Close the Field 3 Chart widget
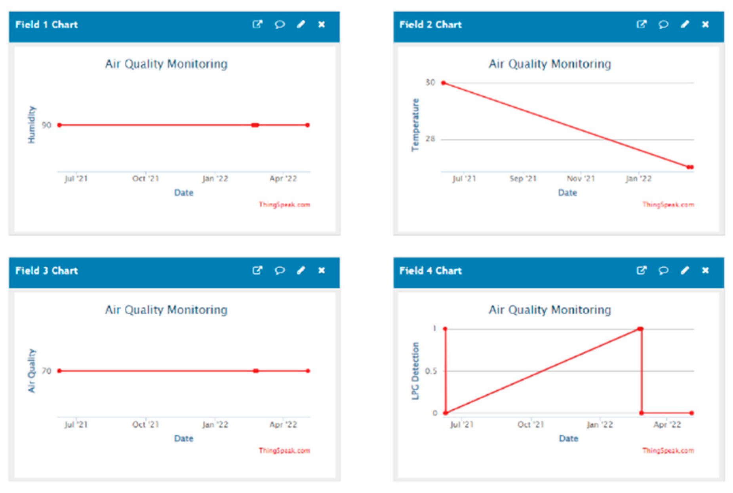Screen dimensions: 733x493 click(x=322, y=271)
